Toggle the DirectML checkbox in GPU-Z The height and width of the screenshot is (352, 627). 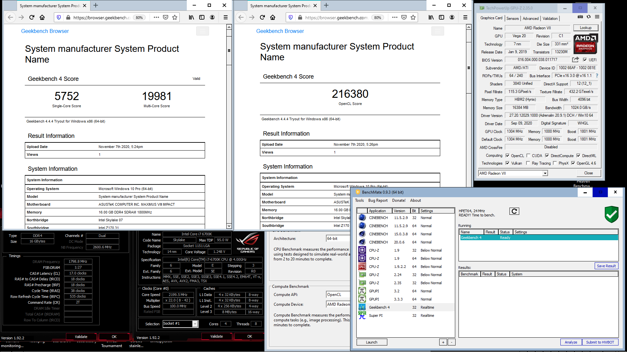point(578,156)
